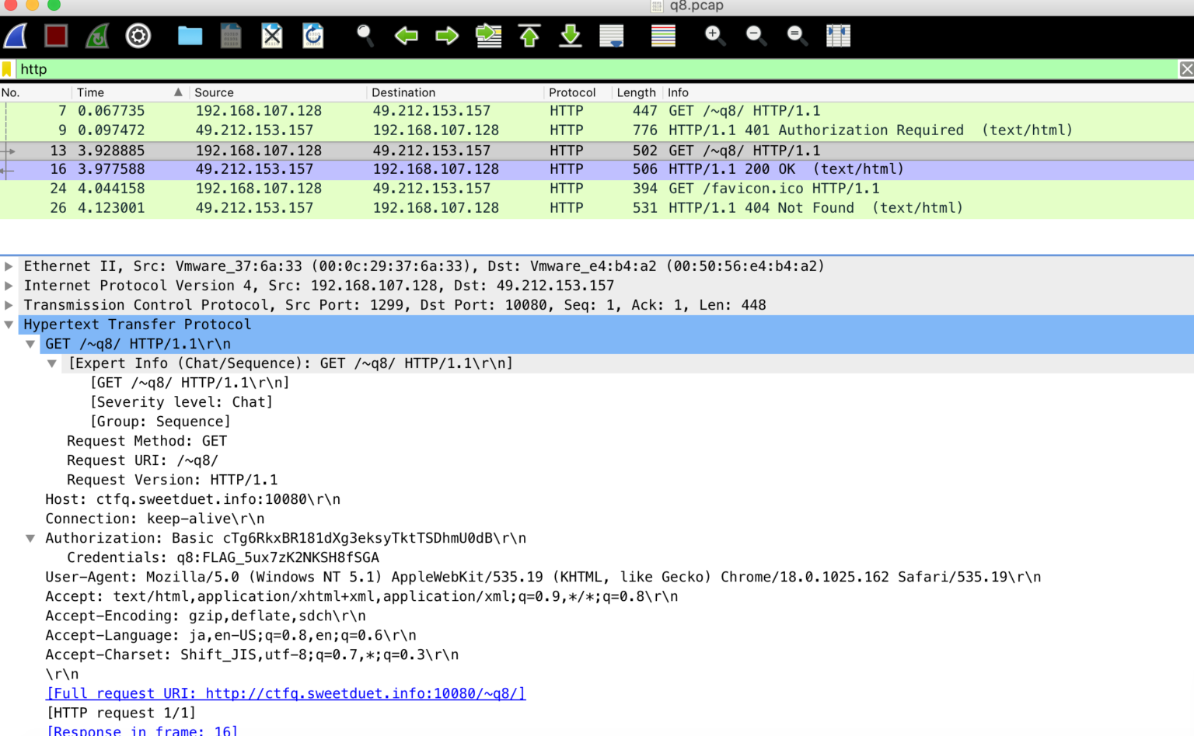Image resolution: width=1194 pixels, height=736 pixels.
Task: Reload this capture file
Action: 312,36
